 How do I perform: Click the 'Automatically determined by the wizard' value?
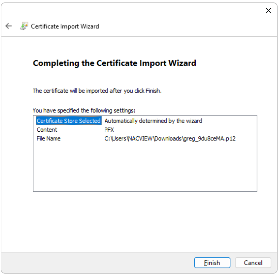(153, 121)
